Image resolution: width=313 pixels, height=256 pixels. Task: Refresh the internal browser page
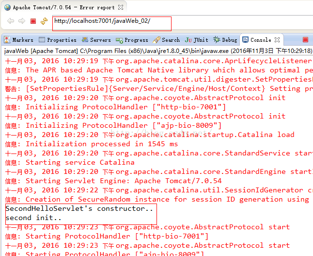44,21
